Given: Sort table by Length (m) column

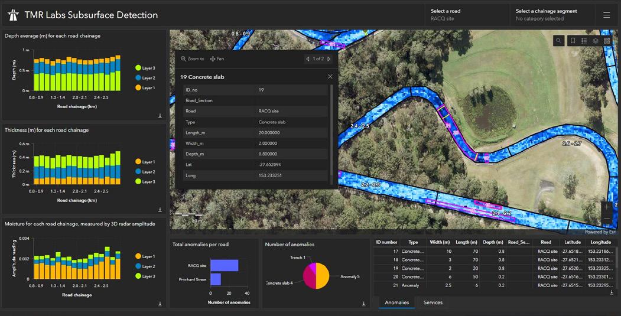Looking at the screenshot, I should click(x=466, y=242).
